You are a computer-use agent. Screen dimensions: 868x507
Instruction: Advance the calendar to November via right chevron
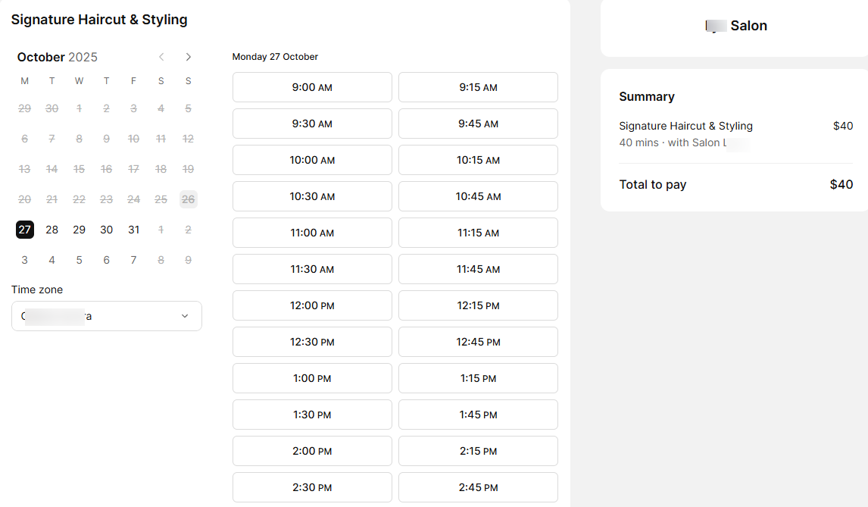pyautogui.click(x=188, y=56)
